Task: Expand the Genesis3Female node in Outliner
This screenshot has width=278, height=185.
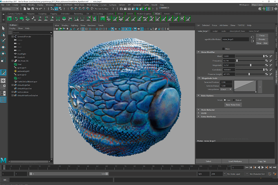Action: tap(12, 36)
